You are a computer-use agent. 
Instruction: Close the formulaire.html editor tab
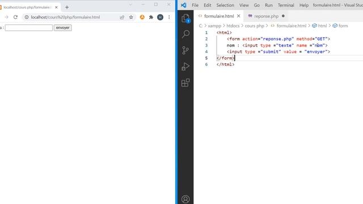(x=238, y=16)
